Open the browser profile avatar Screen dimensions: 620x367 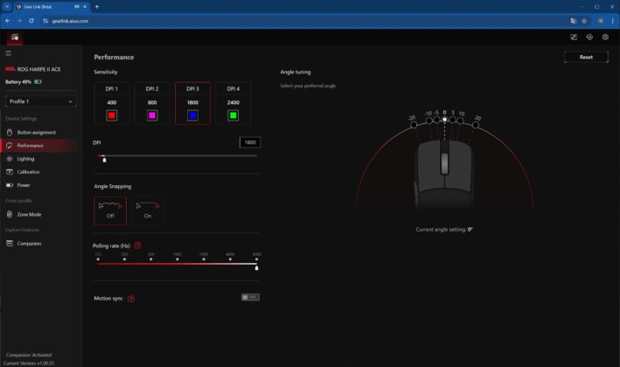(601, 21)
